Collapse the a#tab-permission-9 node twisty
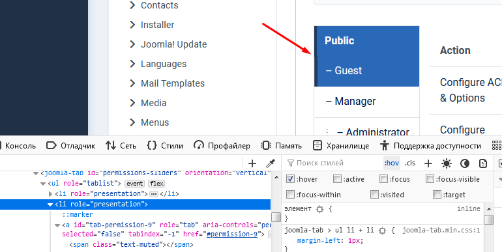 (57, 225)
